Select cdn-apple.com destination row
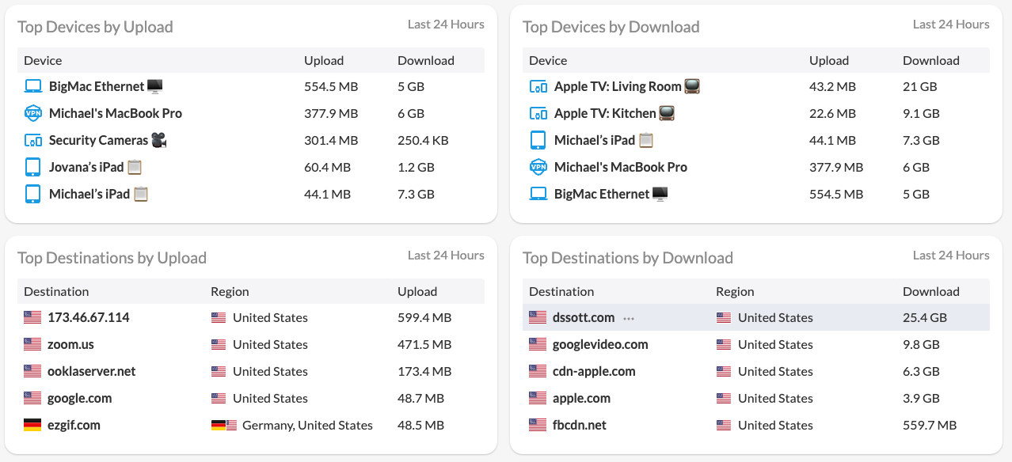This screenshot has height=462, width=1012. coord(756,371)
